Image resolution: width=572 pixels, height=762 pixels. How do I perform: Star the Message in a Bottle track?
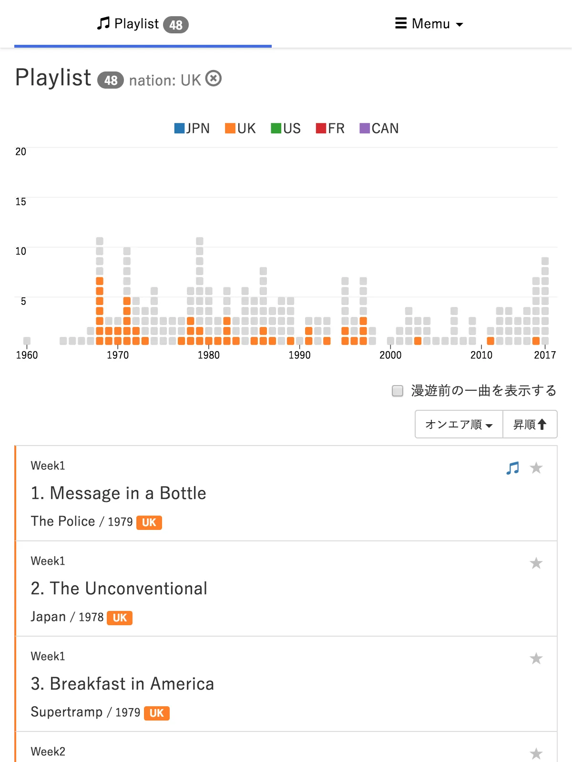[536, 468]
